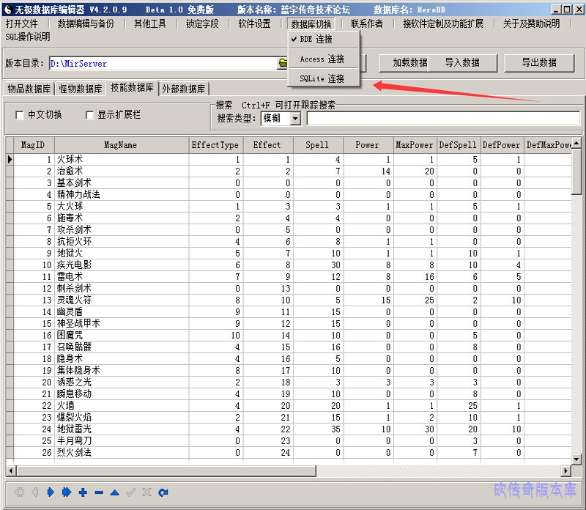586x510 pixels.
Task: Switch to the 怪物数据库 tab
Action: click(81, 89)
